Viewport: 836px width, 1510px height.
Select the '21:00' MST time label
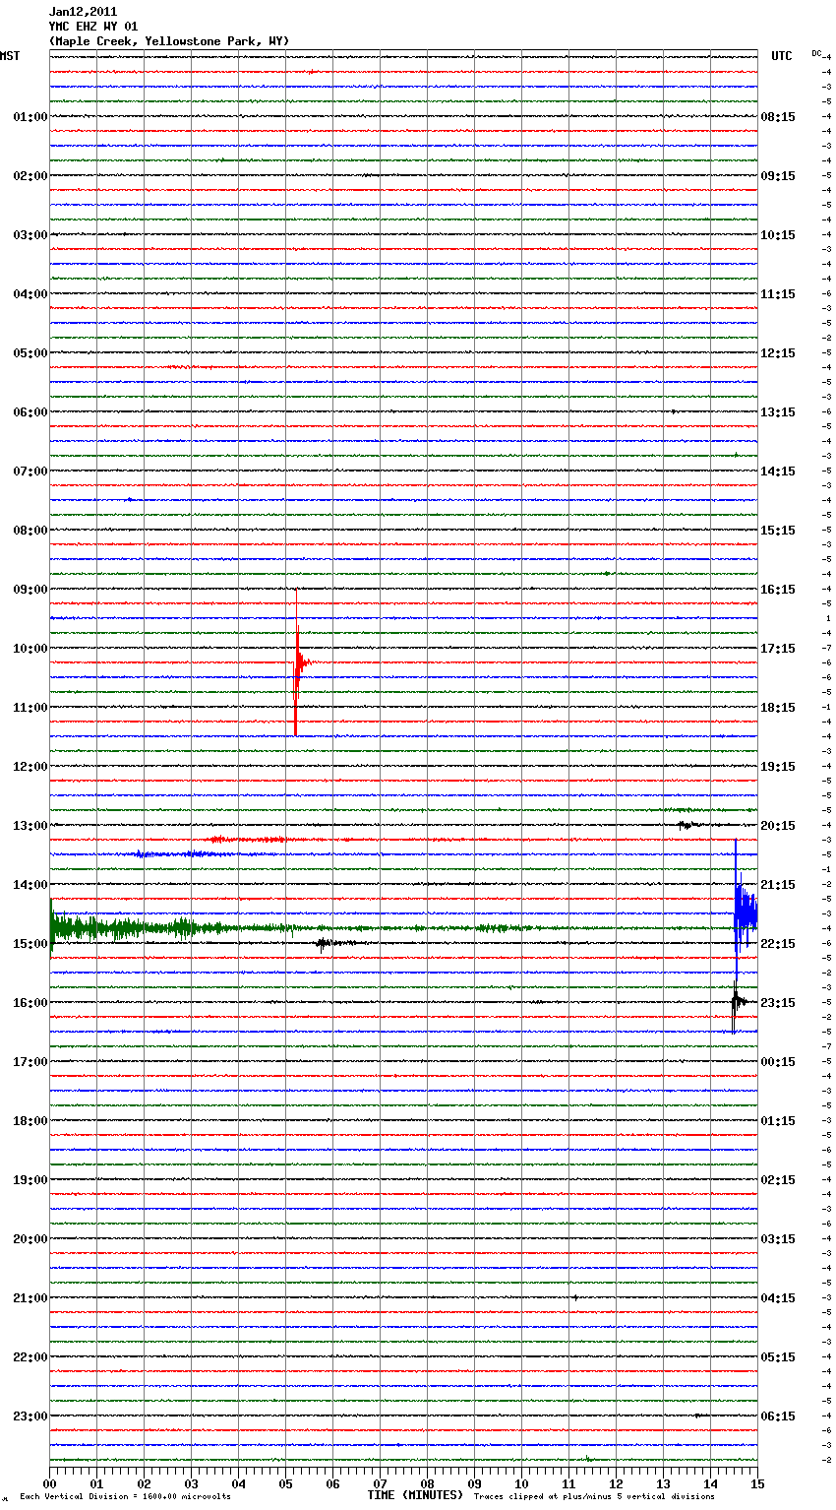click(x=30, y=1298)
